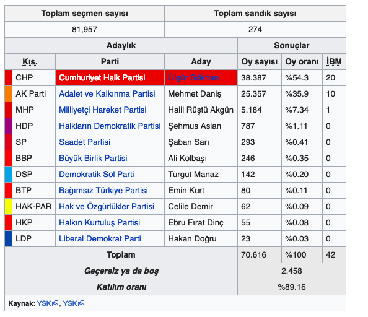Open the second YSK source link

pos(70,303)
